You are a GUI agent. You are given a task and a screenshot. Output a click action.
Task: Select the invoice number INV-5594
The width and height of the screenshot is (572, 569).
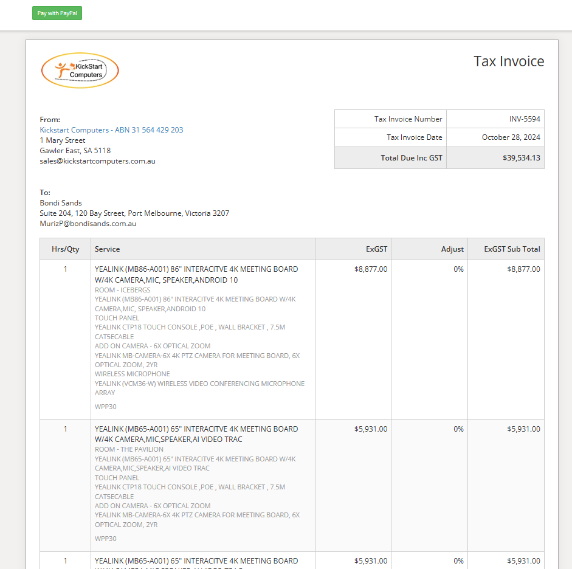525,119
